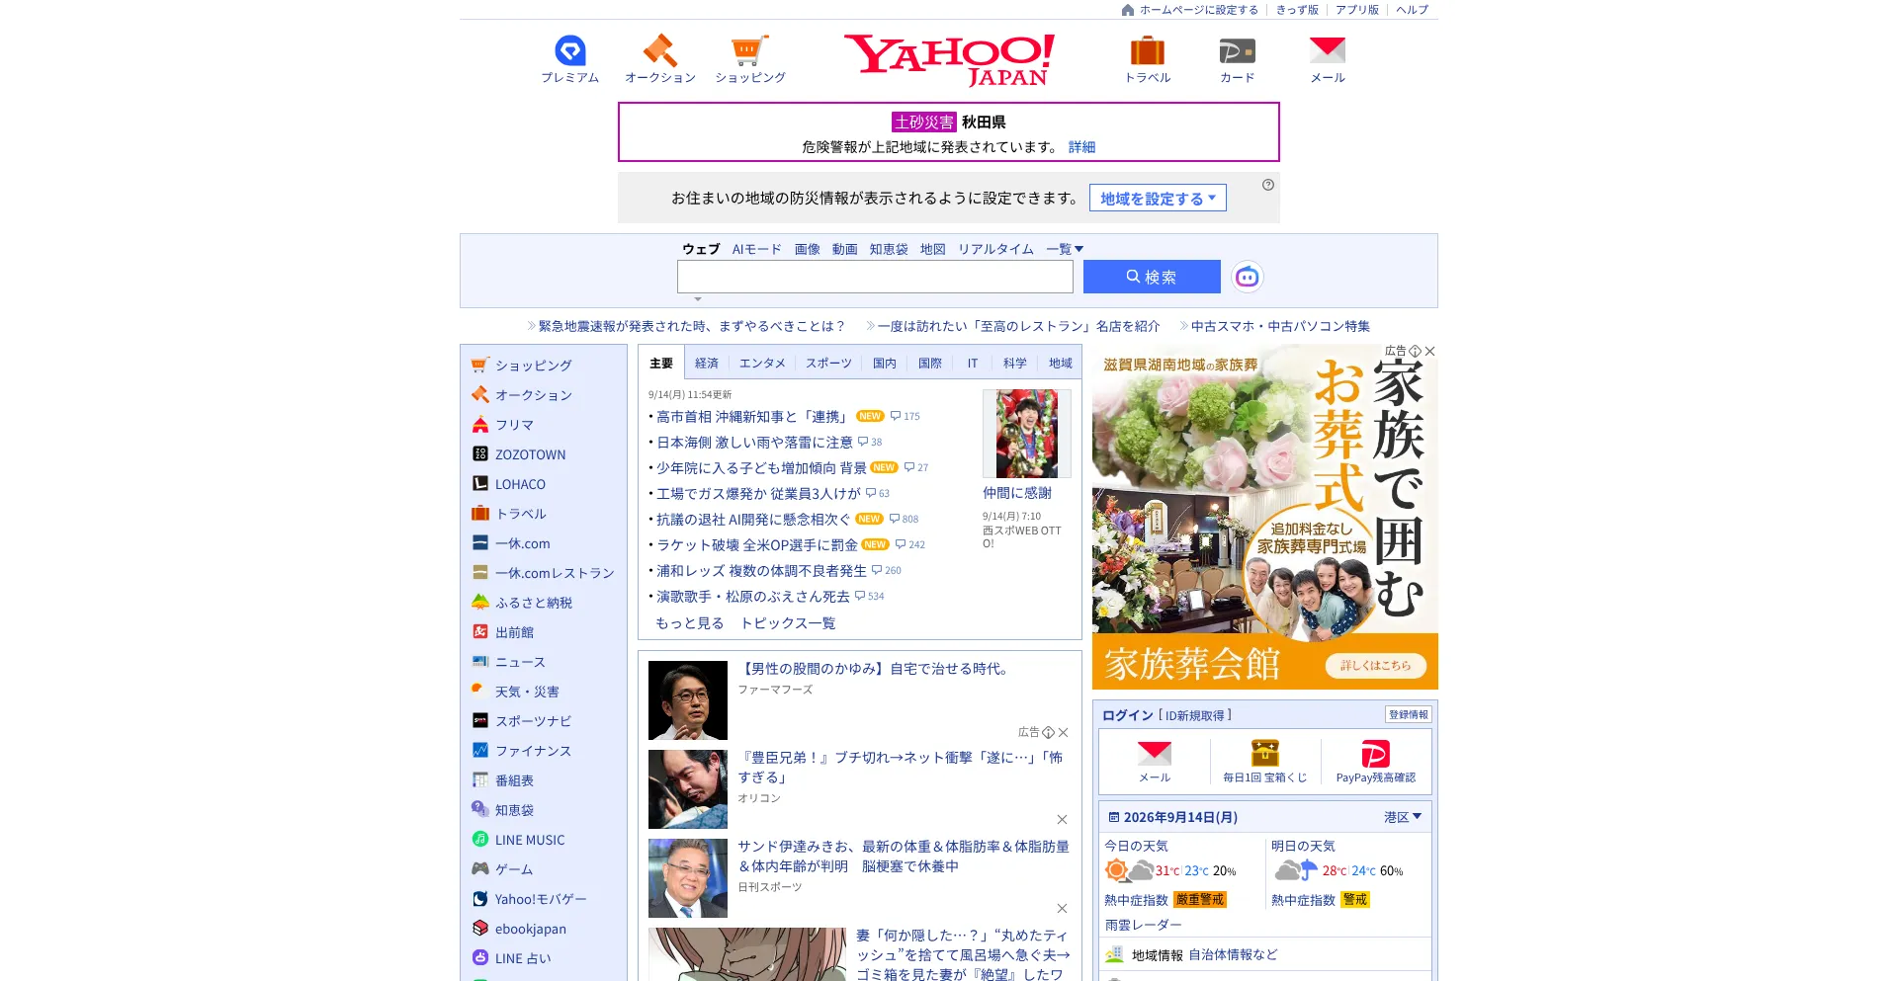Open トピックス一覧 link
The image size is (1898, 981).
788,622
